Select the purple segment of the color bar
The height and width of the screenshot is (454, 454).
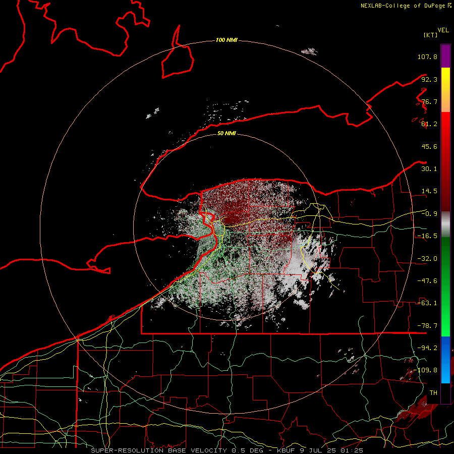445,56
